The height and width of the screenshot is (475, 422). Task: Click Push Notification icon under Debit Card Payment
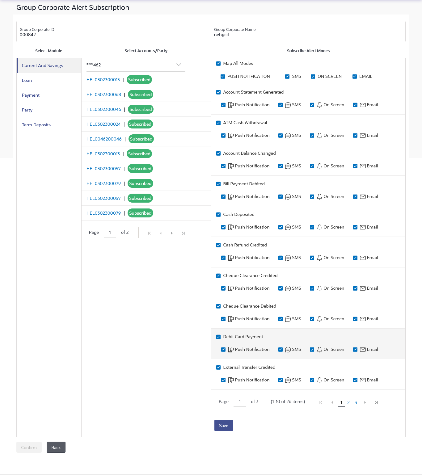(x=231, y=350)
